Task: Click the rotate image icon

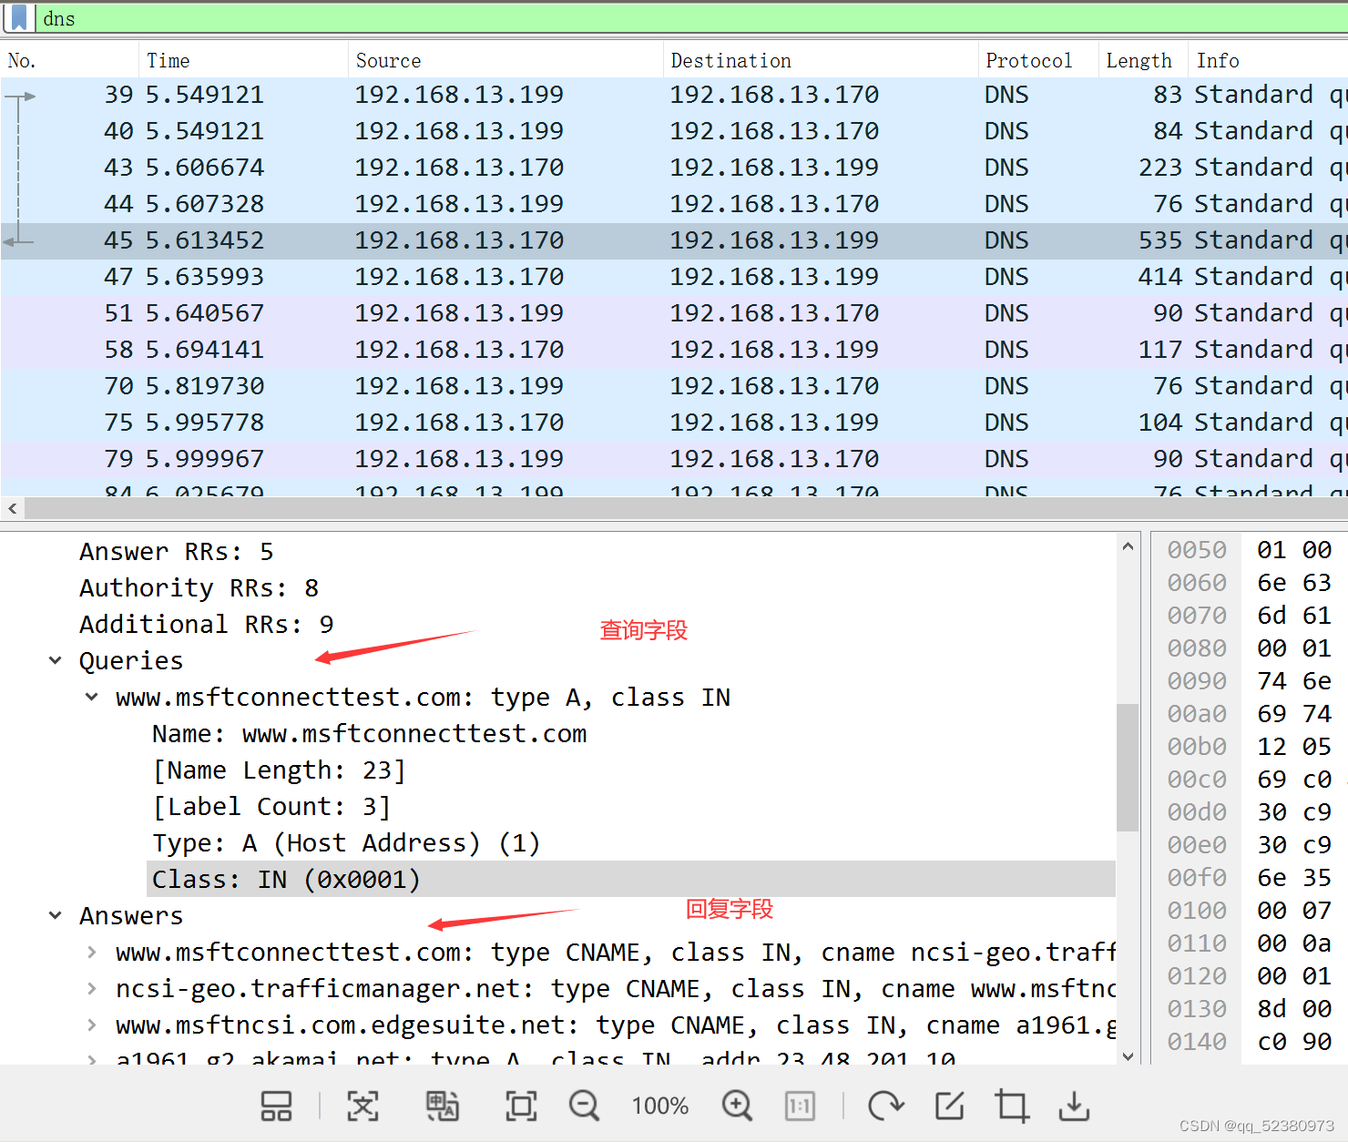Action: (885, 1106)
